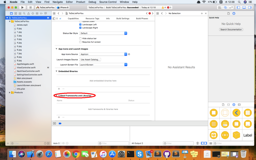This screenshot has height=160, width=256.
Task: Add an embedded binary with plus button
Action: 59,89
